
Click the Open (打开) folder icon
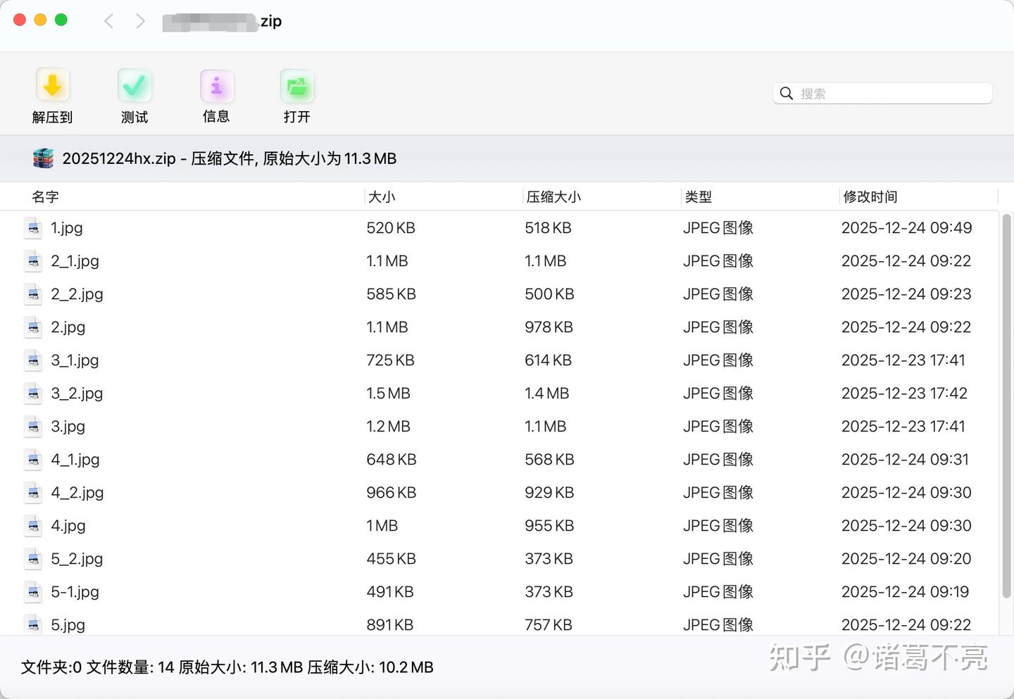(296, 87)
